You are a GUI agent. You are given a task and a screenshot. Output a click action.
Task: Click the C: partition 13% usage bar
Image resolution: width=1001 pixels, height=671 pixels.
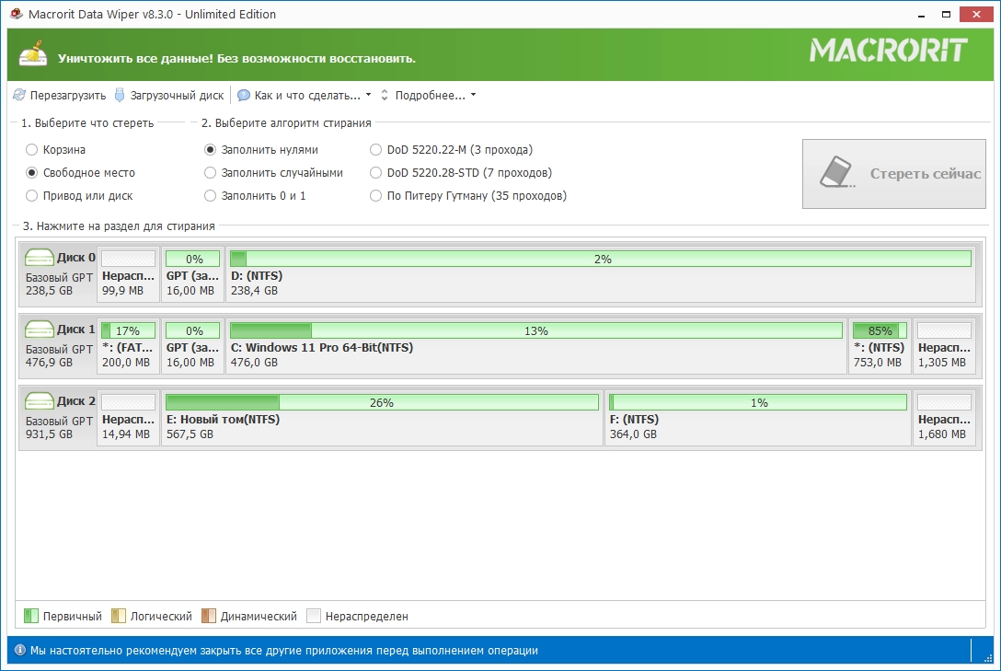click(x=536, y=330)
